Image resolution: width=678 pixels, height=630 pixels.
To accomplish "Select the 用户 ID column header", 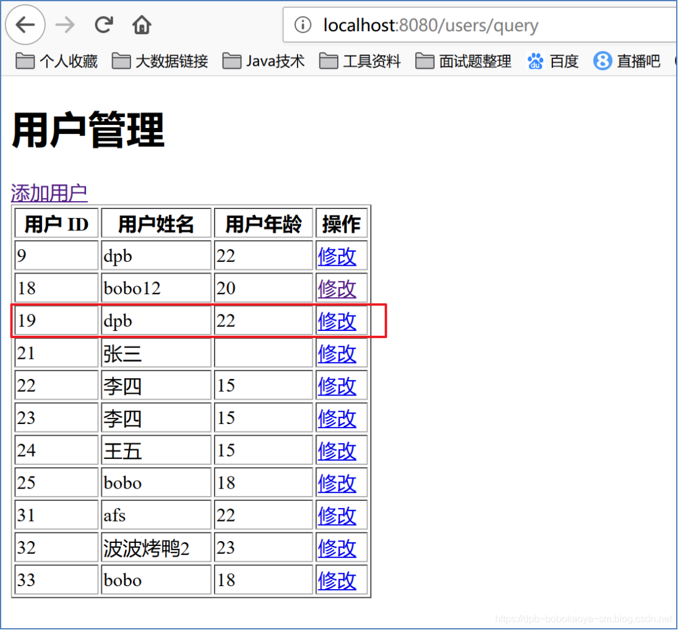I will coord(57,224).
